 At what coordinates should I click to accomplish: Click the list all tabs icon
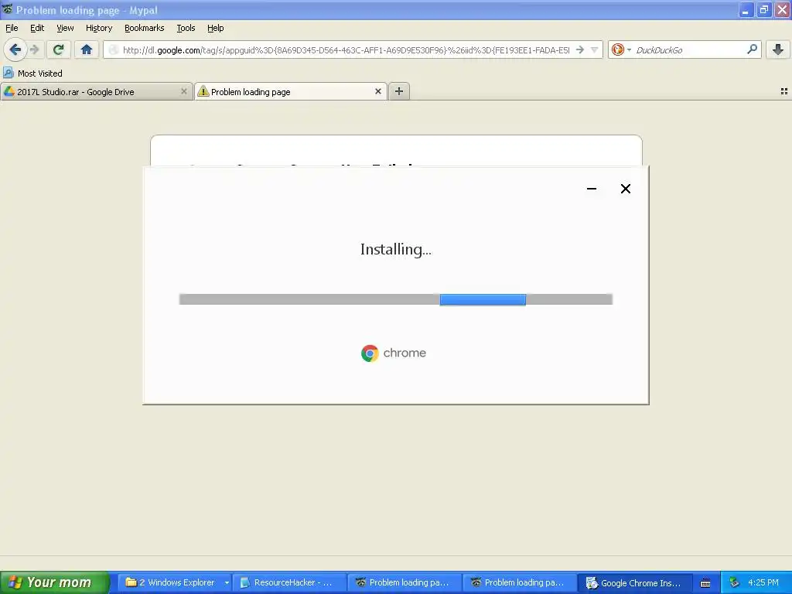pos(784,91)
